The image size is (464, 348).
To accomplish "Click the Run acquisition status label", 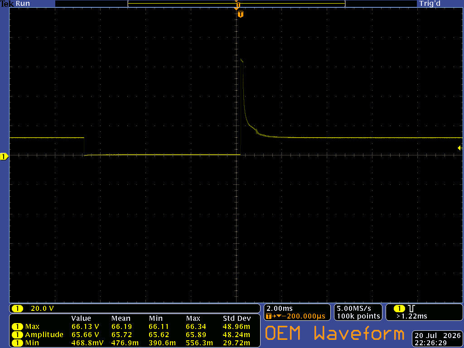I will click(x=23, y=4).
